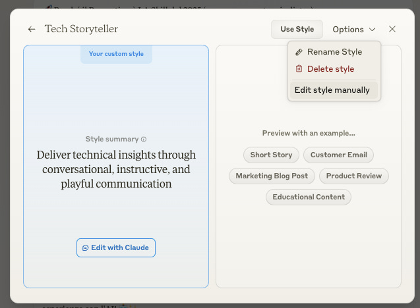The image size is (420, 308).
Task: Select Delete style from the menu
Action: click(334, 69)
